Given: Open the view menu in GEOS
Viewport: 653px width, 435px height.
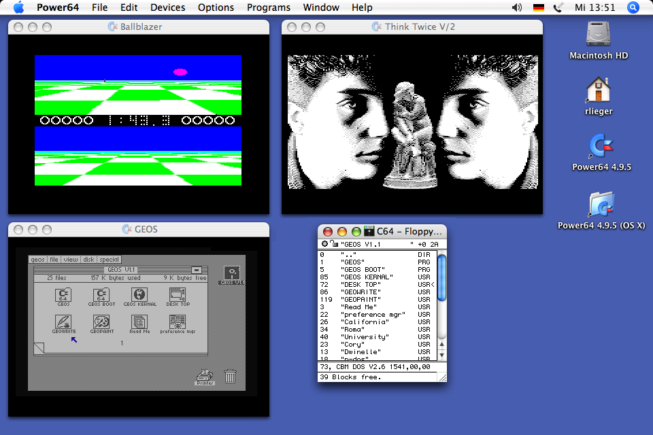Looking at the screenshot, I should tap(70, 260).
